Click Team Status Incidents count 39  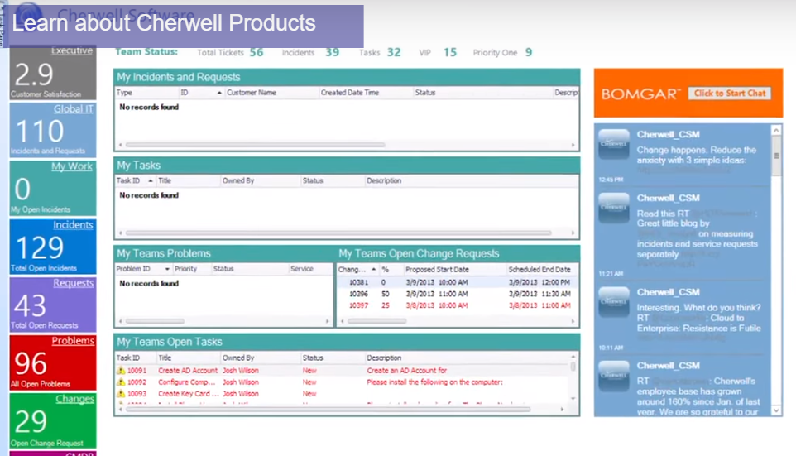pyautogui.click(x=333, y=52)
